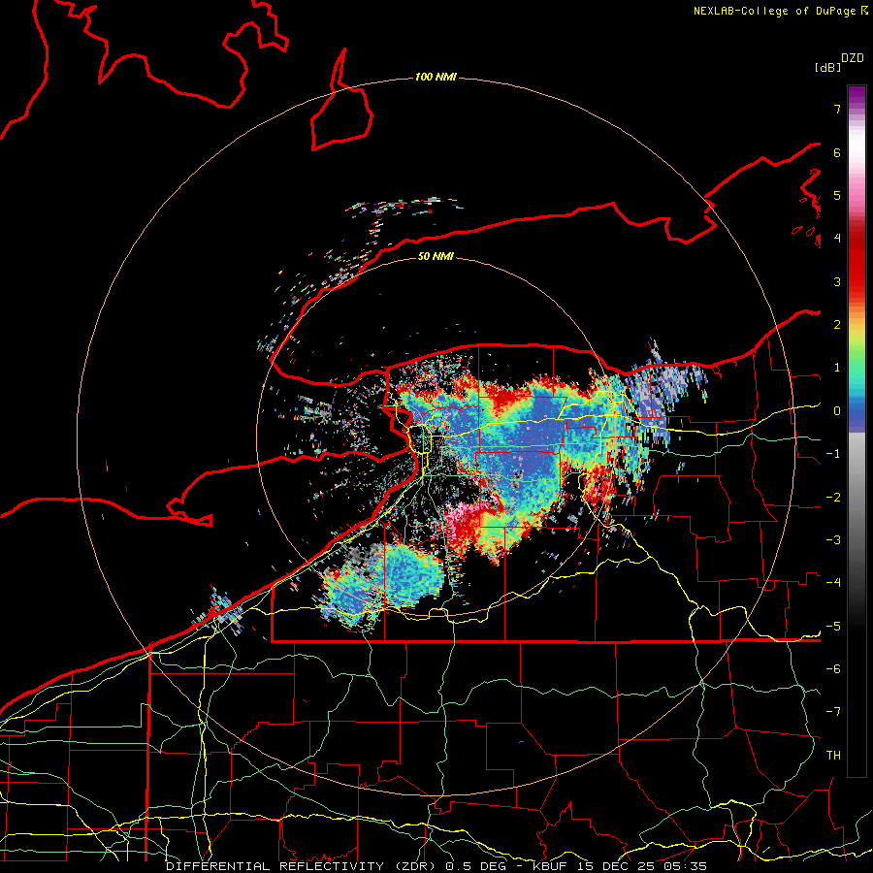The width and height of the screenshot is (873, 873).
Task: Click the 0 value on the color scale
Action: tap(837, 411)
